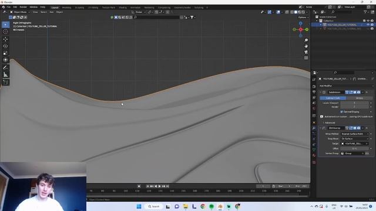Open viewport View menu
376x211 pixels.
pyautogui.click(x=35, y=12)
